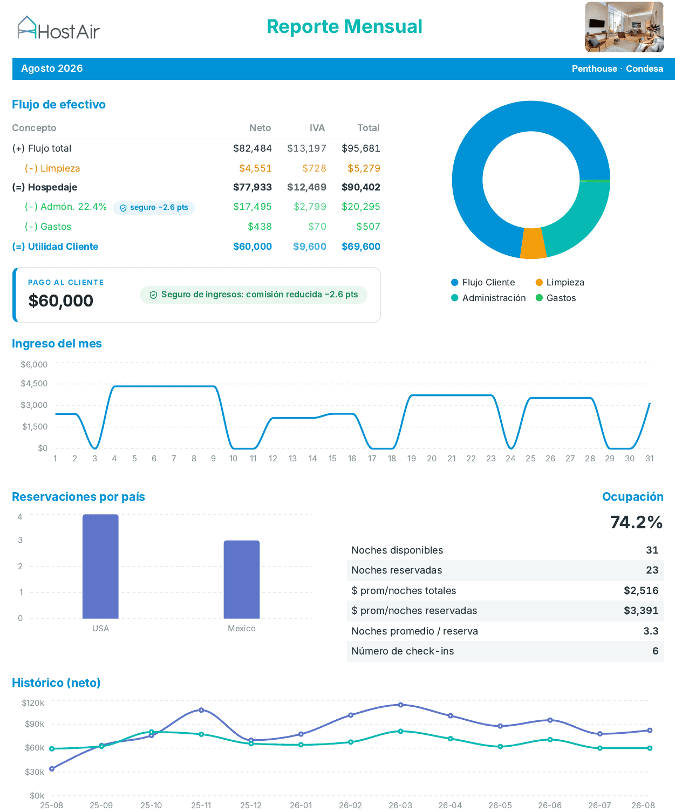Viewport: 675px width, 812px height.
Task: Click the Agosto 2026 period label
Action: pyautogui.click(x=52, y=69)
